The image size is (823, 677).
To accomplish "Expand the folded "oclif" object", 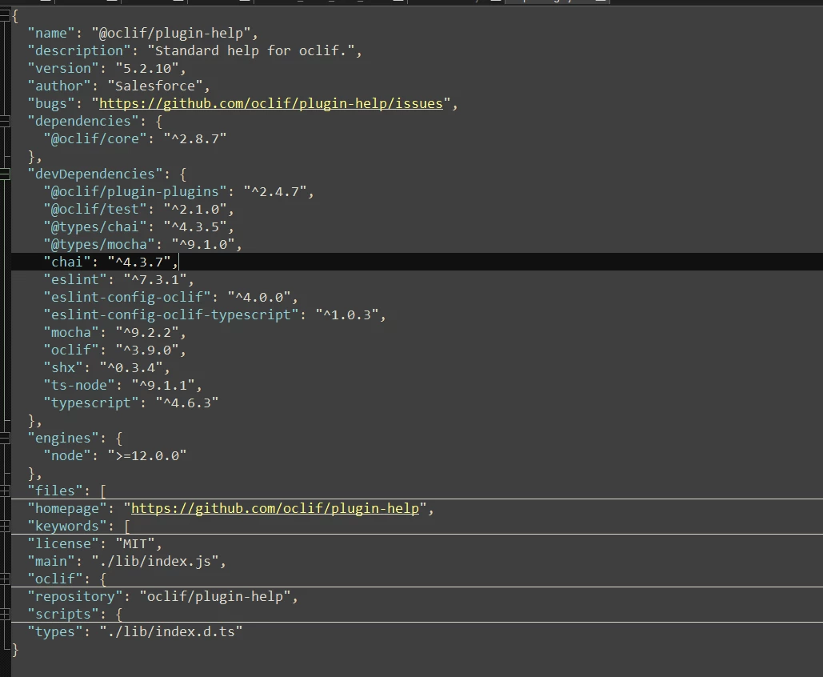I will pos(5,579).
